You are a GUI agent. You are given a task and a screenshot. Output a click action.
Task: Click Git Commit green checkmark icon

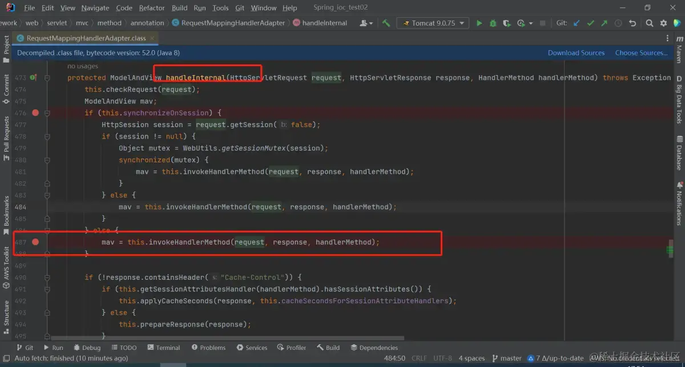(x=590, y=23)
